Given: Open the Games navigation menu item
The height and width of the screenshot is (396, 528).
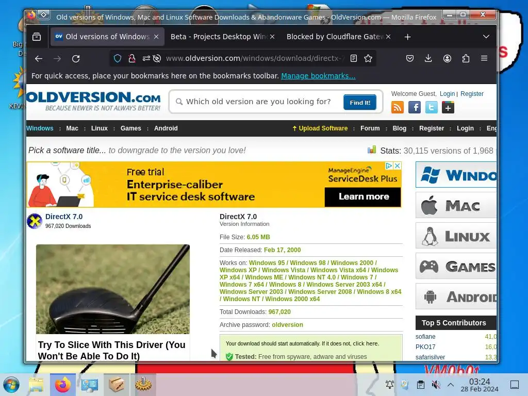Looking at the screenshot, I should [x=130, y=128].
